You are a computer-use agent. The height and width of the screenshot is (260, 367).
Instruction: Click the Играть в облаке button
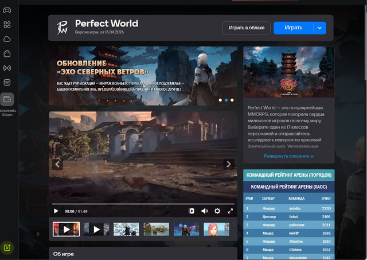[x=245, y=28]
